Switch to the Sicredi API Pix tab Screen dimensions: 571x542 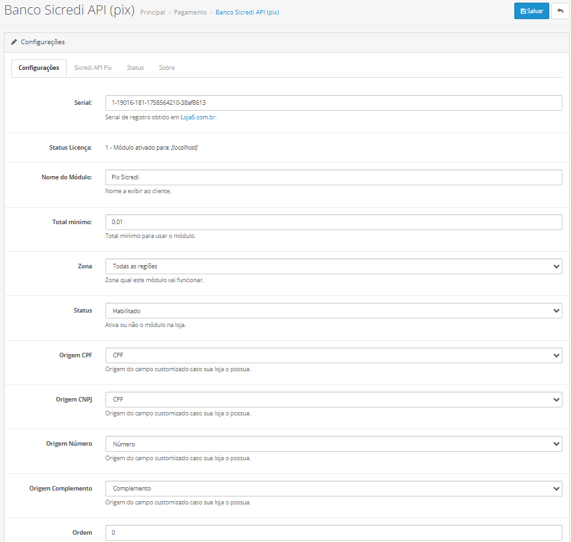[x=93, y=68]
